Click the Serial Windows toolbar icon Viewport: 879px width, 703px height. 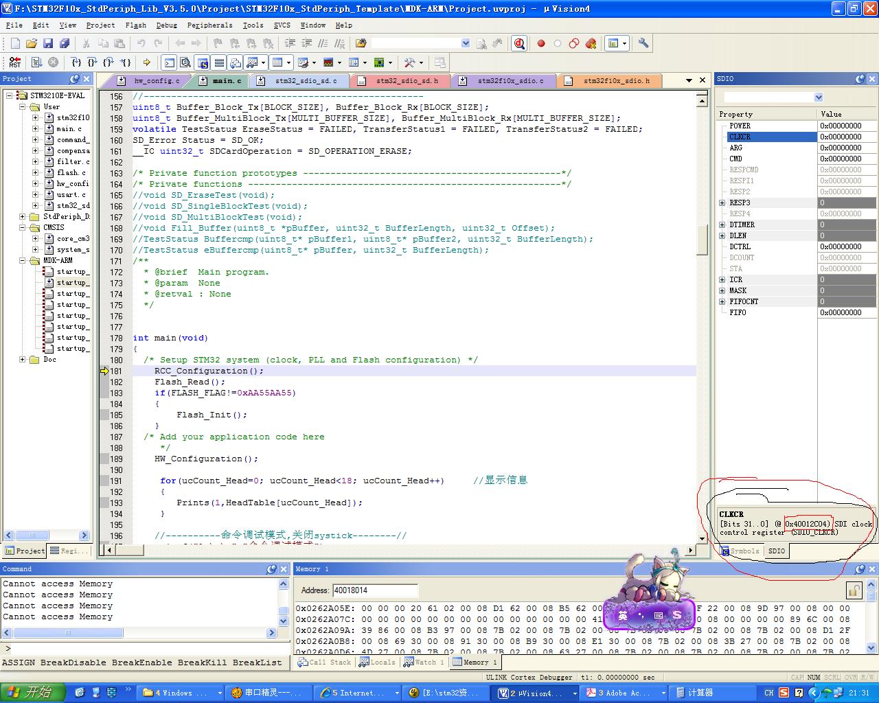point(303,62)
